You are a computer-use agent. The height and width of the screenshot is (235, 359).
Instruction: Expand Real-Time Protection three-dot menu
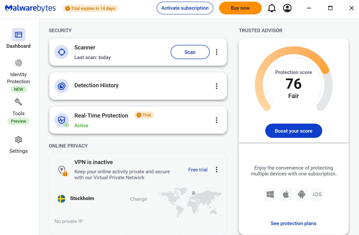[217, 120]
